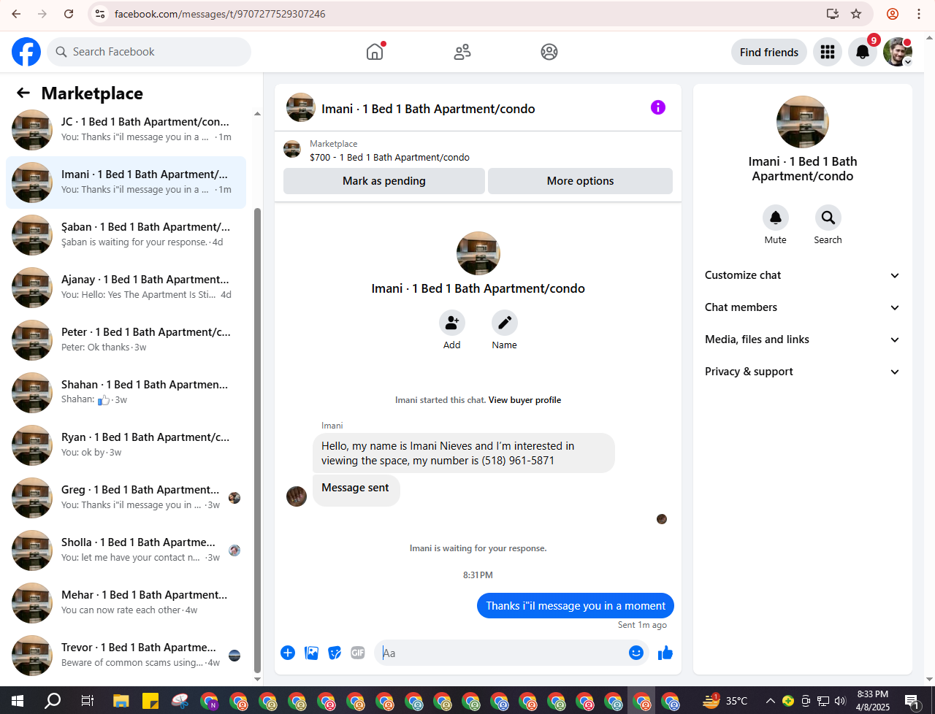Choose a GIF in composer
The width and height of the screenshot is (935, 714).
[358, 653]
